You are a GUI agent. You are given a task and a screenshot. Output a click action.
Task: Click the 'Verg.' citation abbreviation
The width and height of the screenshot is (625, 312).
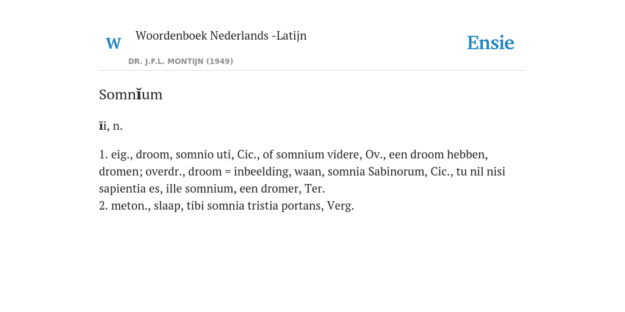[x=341, y=206]
